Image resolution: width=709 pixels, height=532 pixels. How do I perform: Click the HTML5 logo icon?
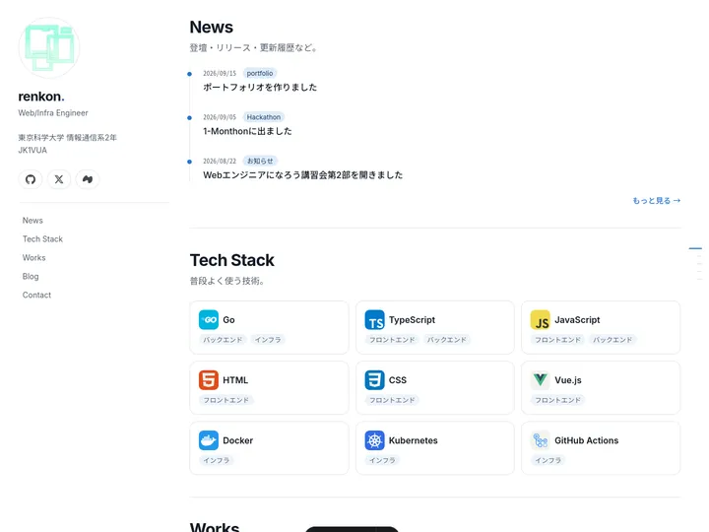pos(209,380)
